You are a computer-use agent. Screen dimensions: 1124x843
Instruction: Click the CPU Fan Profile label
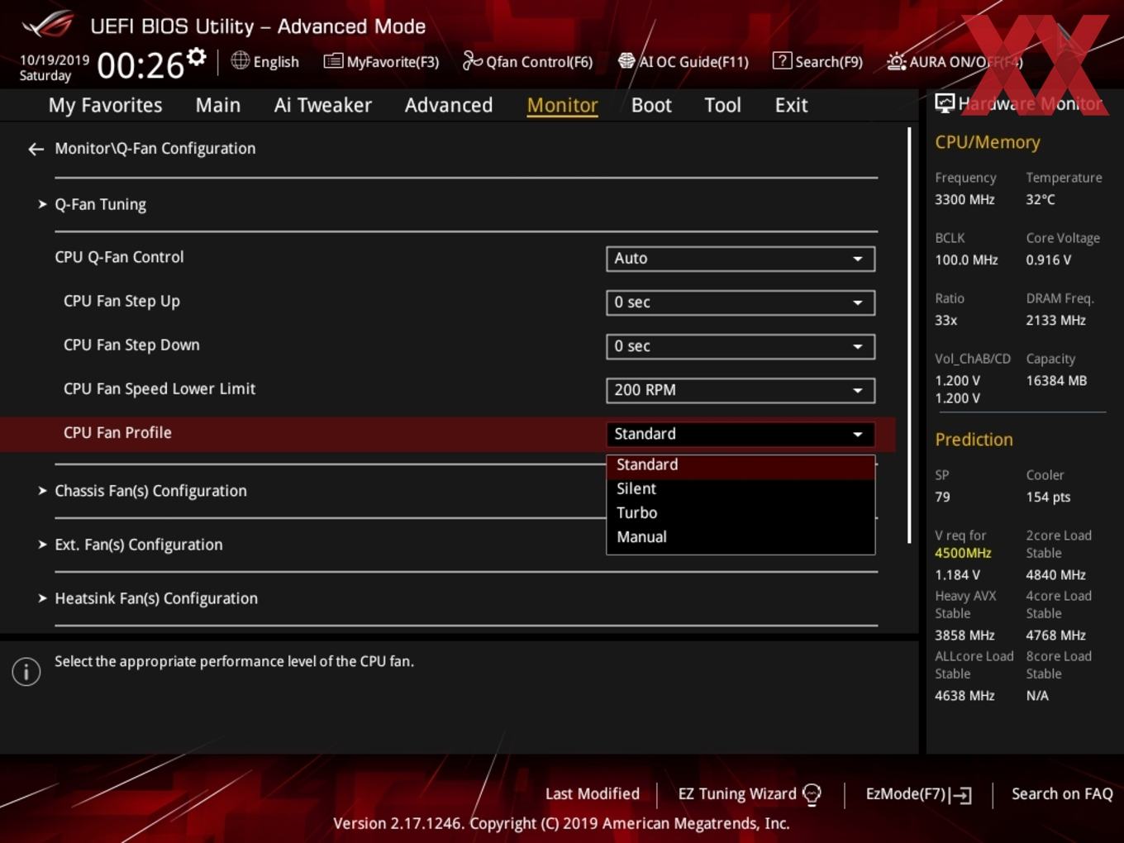click(x=117, y=433)
